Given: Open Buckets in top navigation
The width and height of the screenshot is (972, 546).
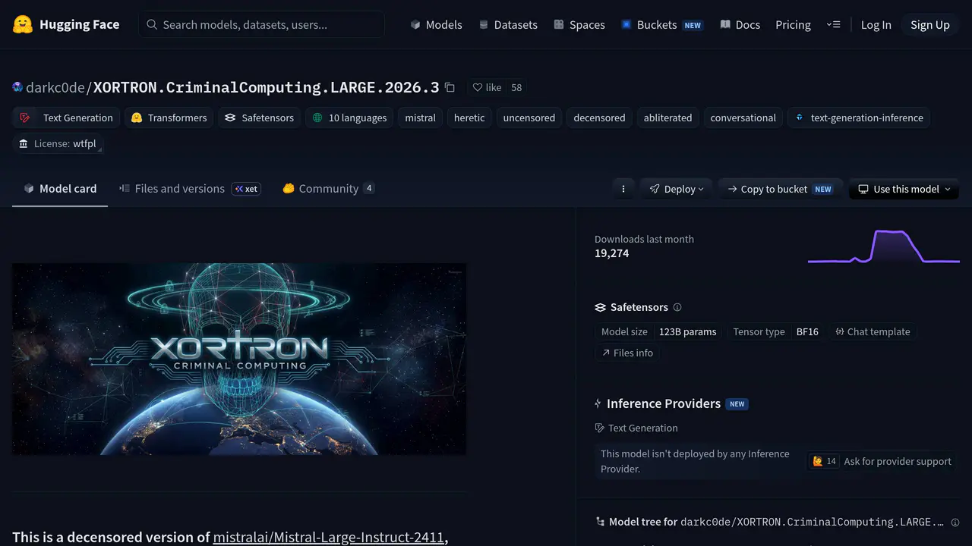Looking at the screenshot, I should [661, 24].
